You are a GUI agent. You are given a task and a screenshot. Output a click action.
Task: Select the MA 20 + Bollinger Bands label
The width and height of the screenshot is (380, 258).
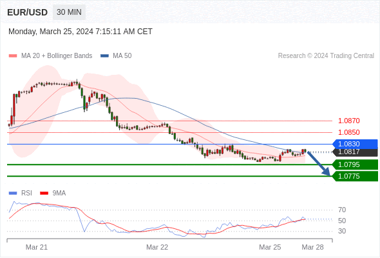click(x=57, y=56)
